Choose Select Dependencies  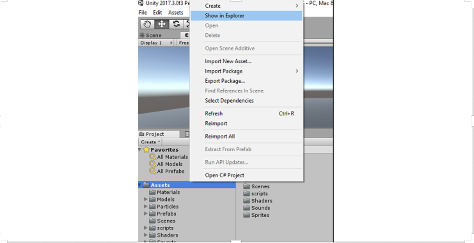pyautogui.click(x=246, y=100)
